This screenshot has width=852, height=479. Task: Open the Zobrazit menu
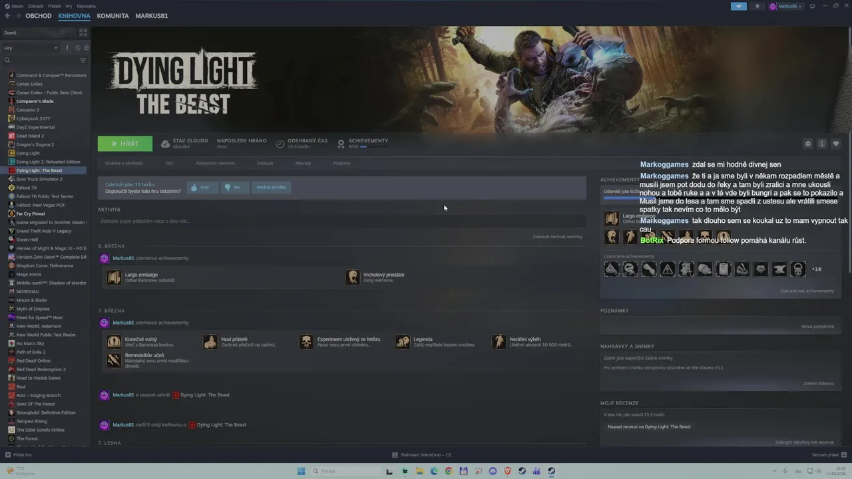(x=36, y=6)
